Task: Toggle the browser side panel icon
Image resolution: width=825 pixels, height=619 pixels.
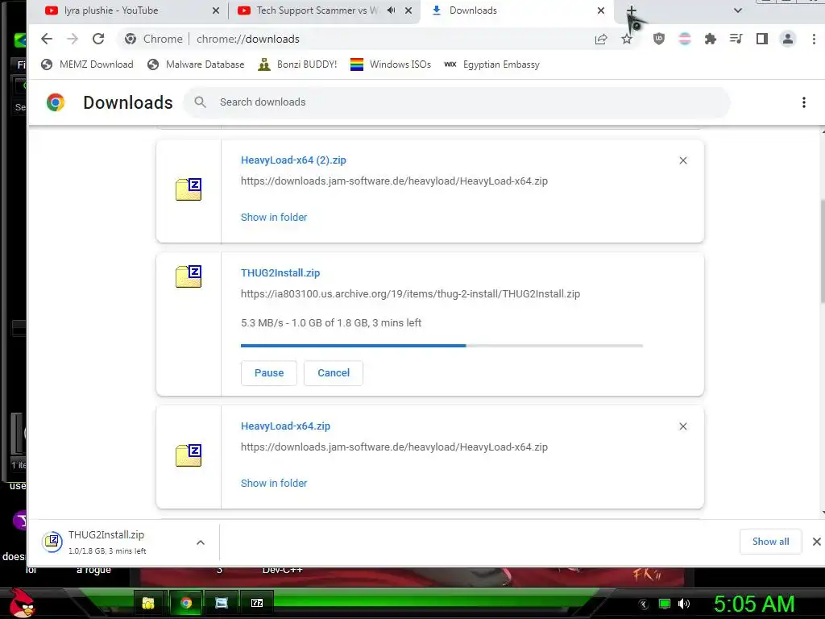Action: click(x=762, y=39)
